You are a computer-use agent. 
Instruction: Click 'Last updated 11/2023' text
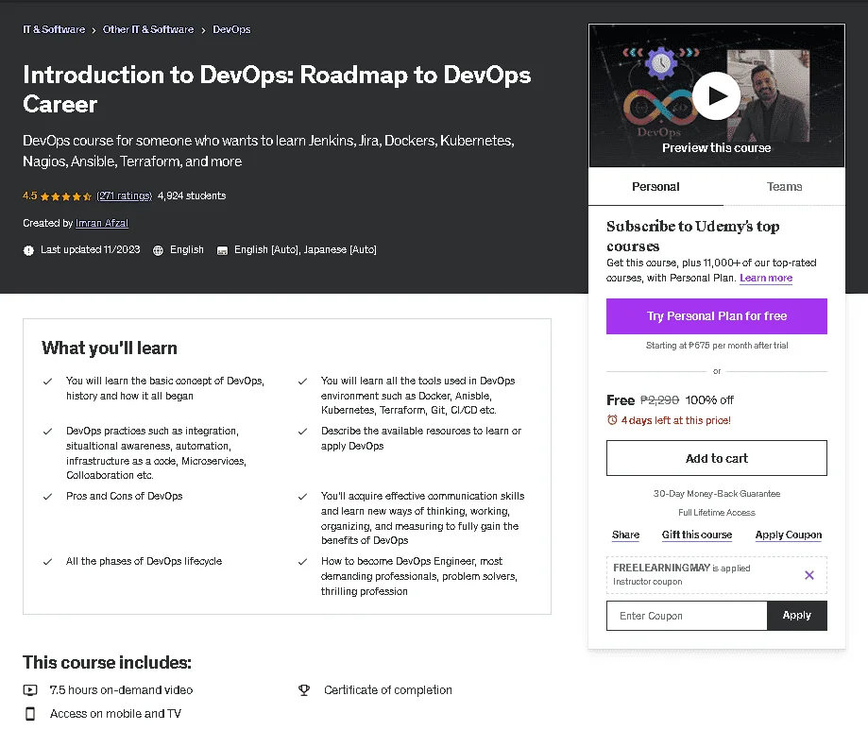click(x=91, y=249)
